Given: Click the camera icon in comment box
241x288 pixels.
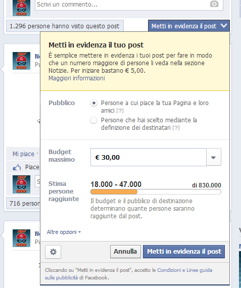Looking at the screenshot, I should pos(214,4).
